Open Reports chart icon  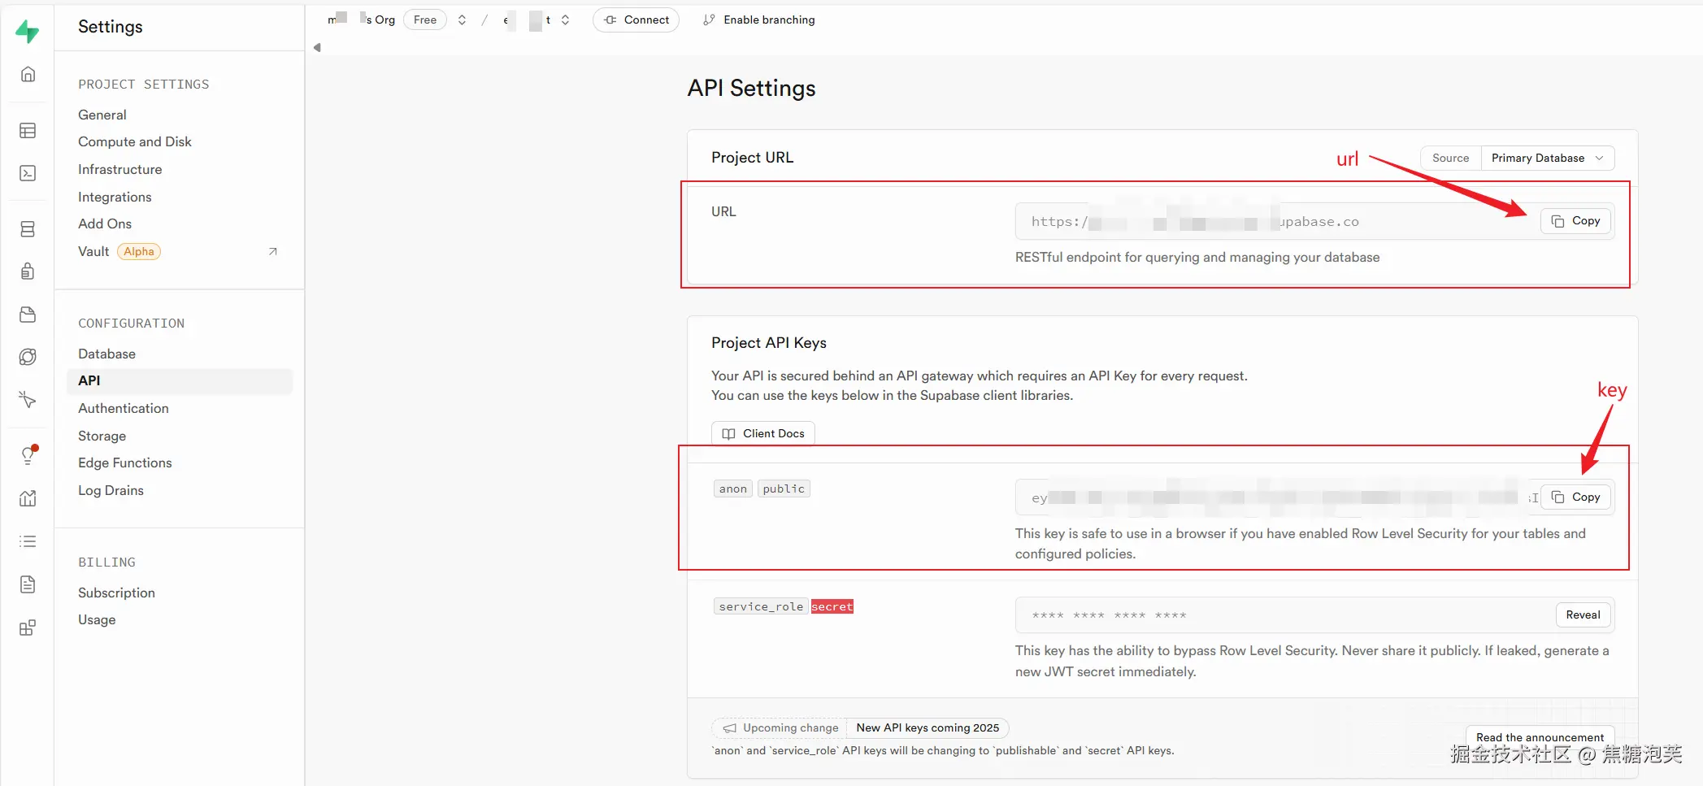[28, 498]
